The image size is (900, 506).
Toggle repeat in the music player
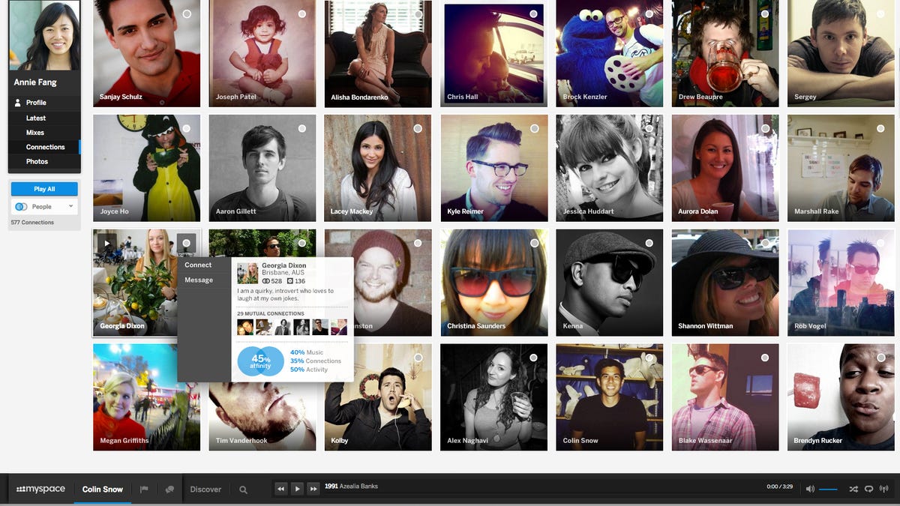(x=869, y=489)
